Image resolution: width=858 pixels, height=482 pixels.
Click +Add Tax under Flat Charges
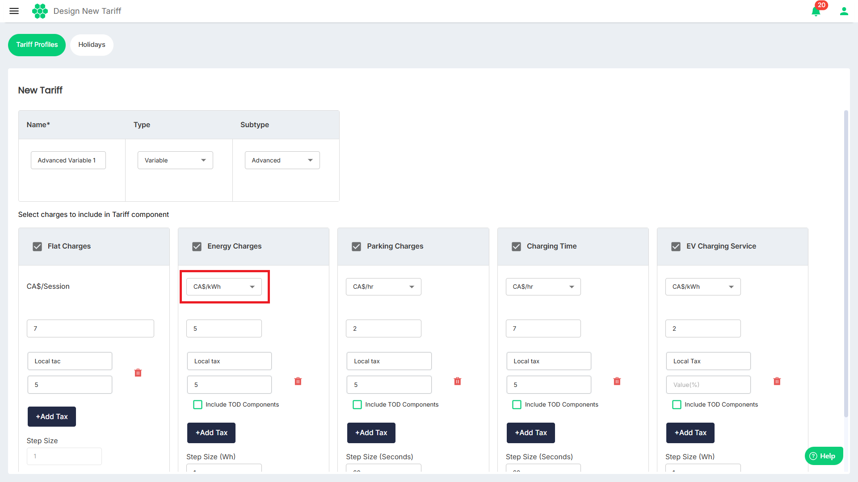[x=52, y=416]
